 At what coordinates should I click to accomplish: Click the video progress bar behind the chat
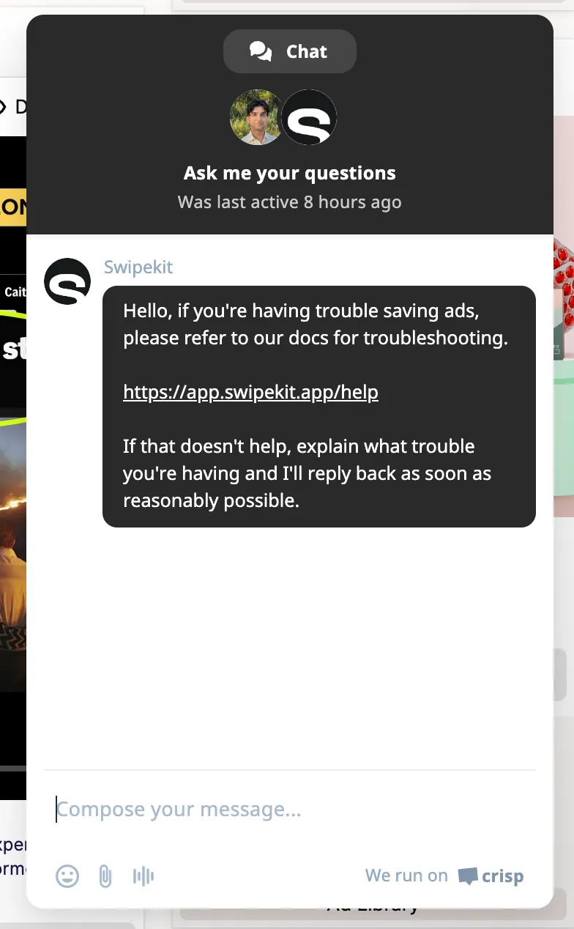pyautogui.click(x=13, y=768)
